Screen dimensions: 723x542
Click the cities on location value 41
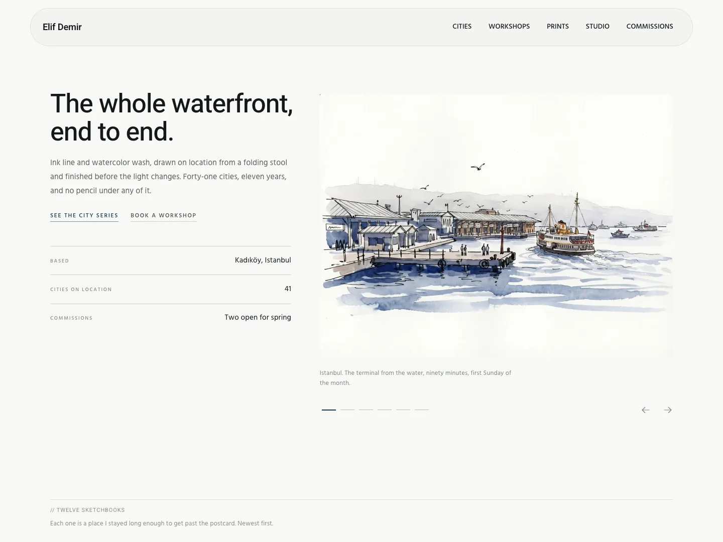288,289
